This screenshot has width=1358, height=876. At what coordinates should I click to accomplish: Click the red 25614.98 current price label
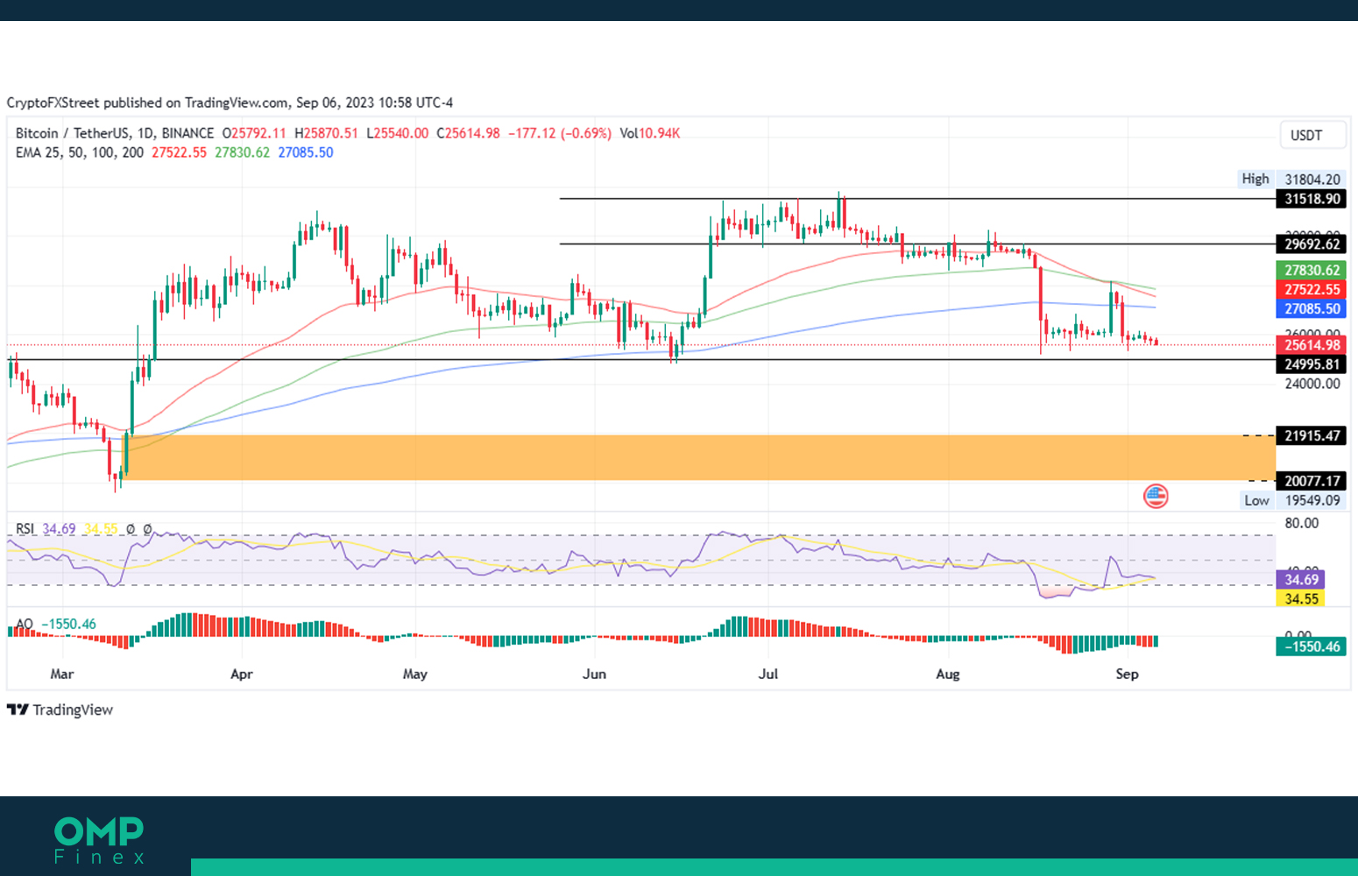tap(1312, 345)
